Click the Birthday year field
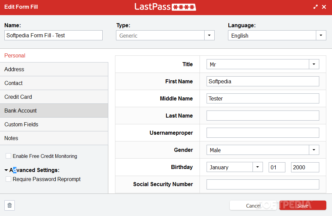This screenshot has height=216, width=332. (x=305, y=167)
